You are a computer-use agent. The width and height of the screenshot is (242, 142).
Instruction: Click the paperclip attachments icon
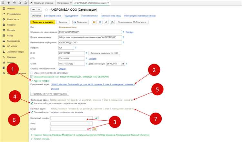(106, 22)
